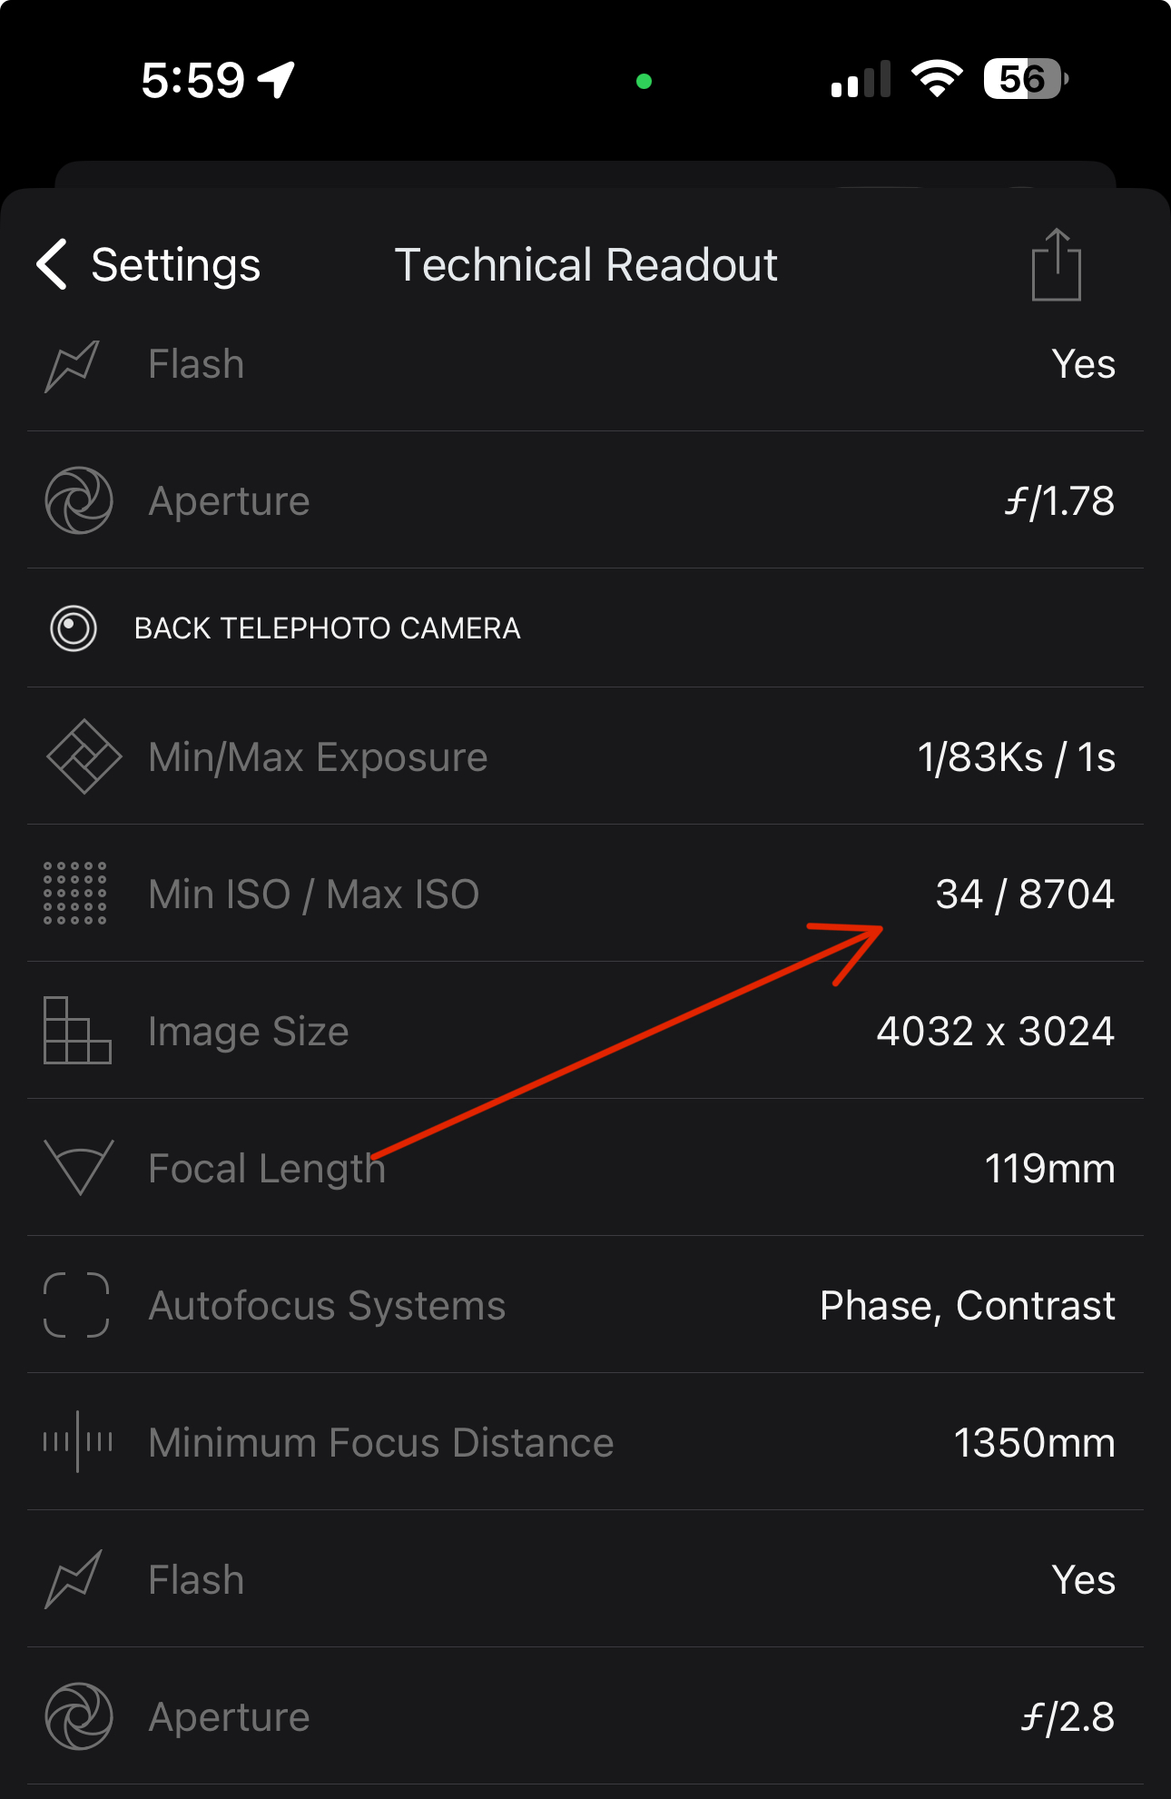Screen dimensions: 1171x1799
Task: Tap the bottom Flash lightning icon
Action: (x=73, y=1579)
